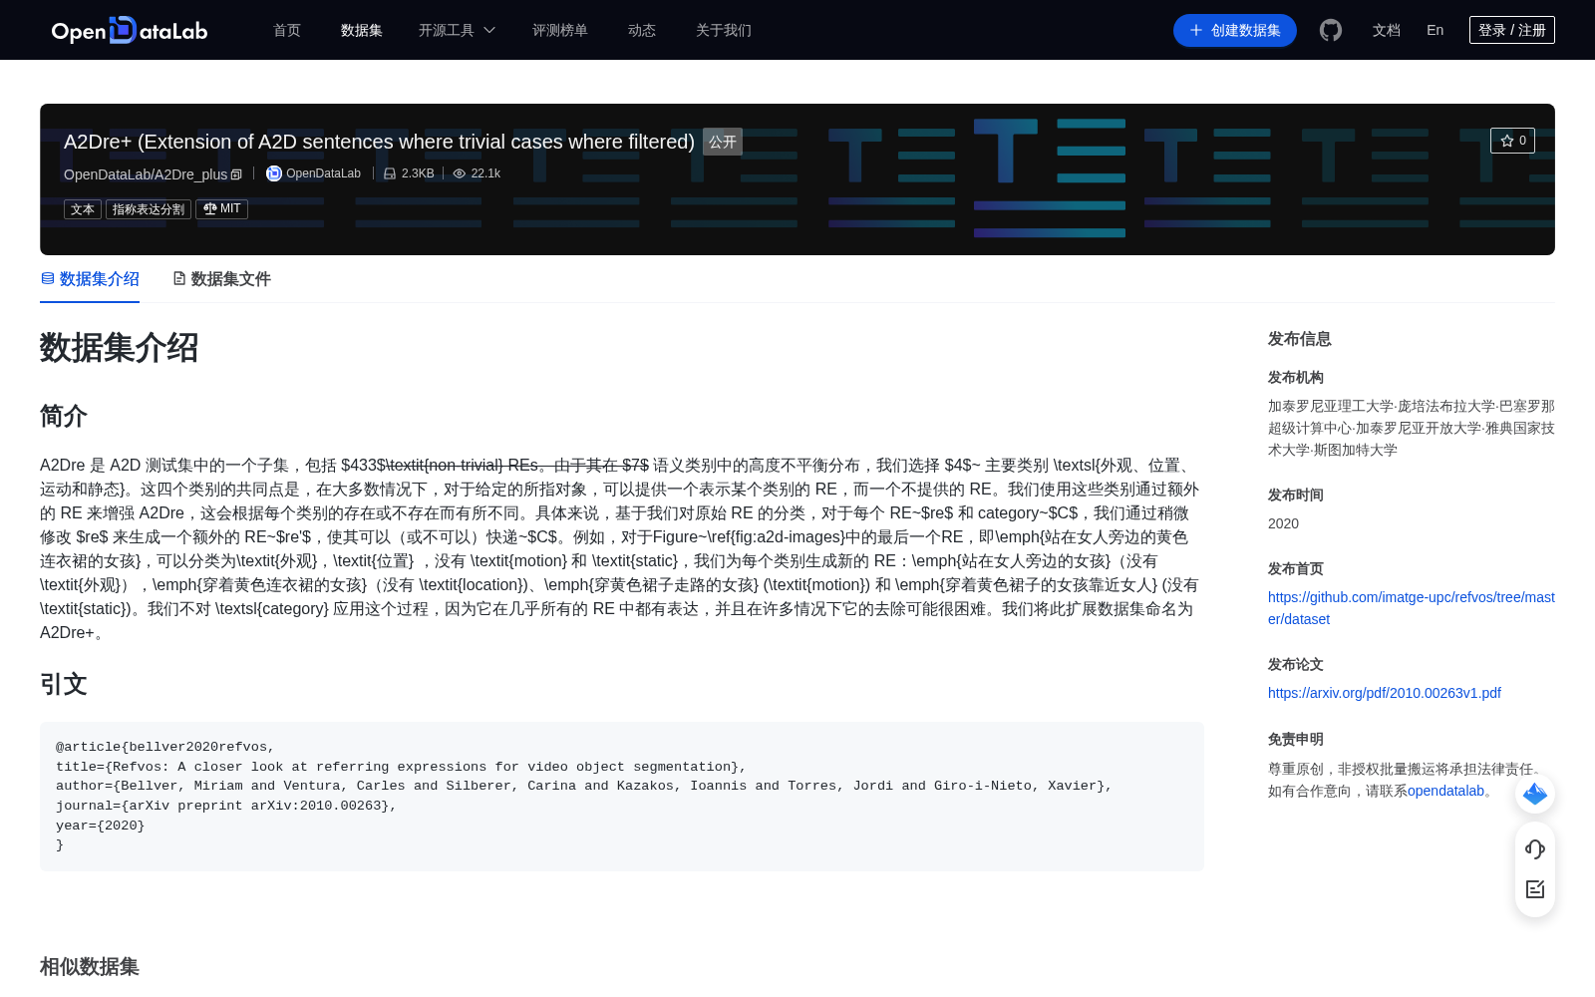
Task: Open 动态 navigation item
Action: 642,30
